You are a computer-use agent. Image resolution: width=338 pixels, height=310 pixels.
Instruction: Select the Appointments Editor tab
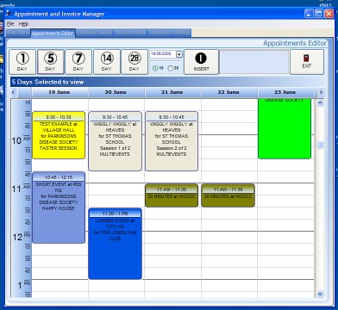coord(53,34)
